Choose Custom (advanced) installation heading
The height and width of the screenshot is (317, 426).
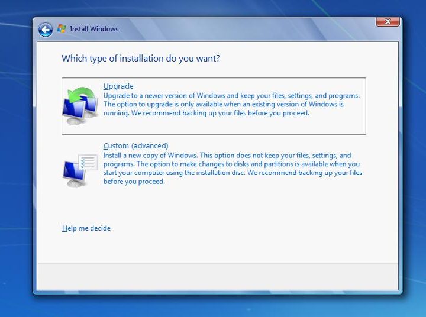(136, 146)
